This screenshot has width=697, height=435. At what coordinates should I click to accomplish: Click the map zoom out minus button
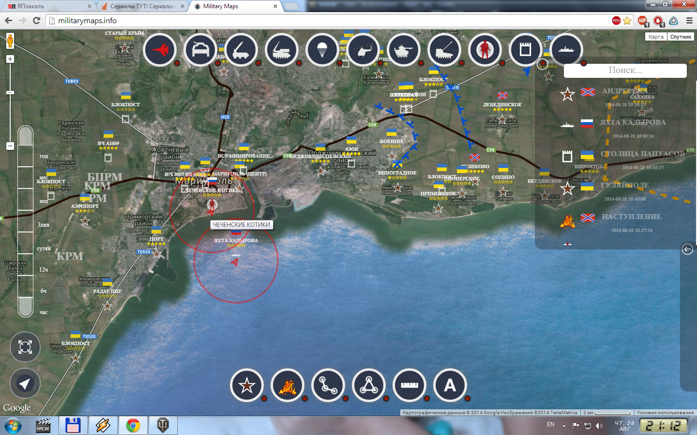click(10, 145)
